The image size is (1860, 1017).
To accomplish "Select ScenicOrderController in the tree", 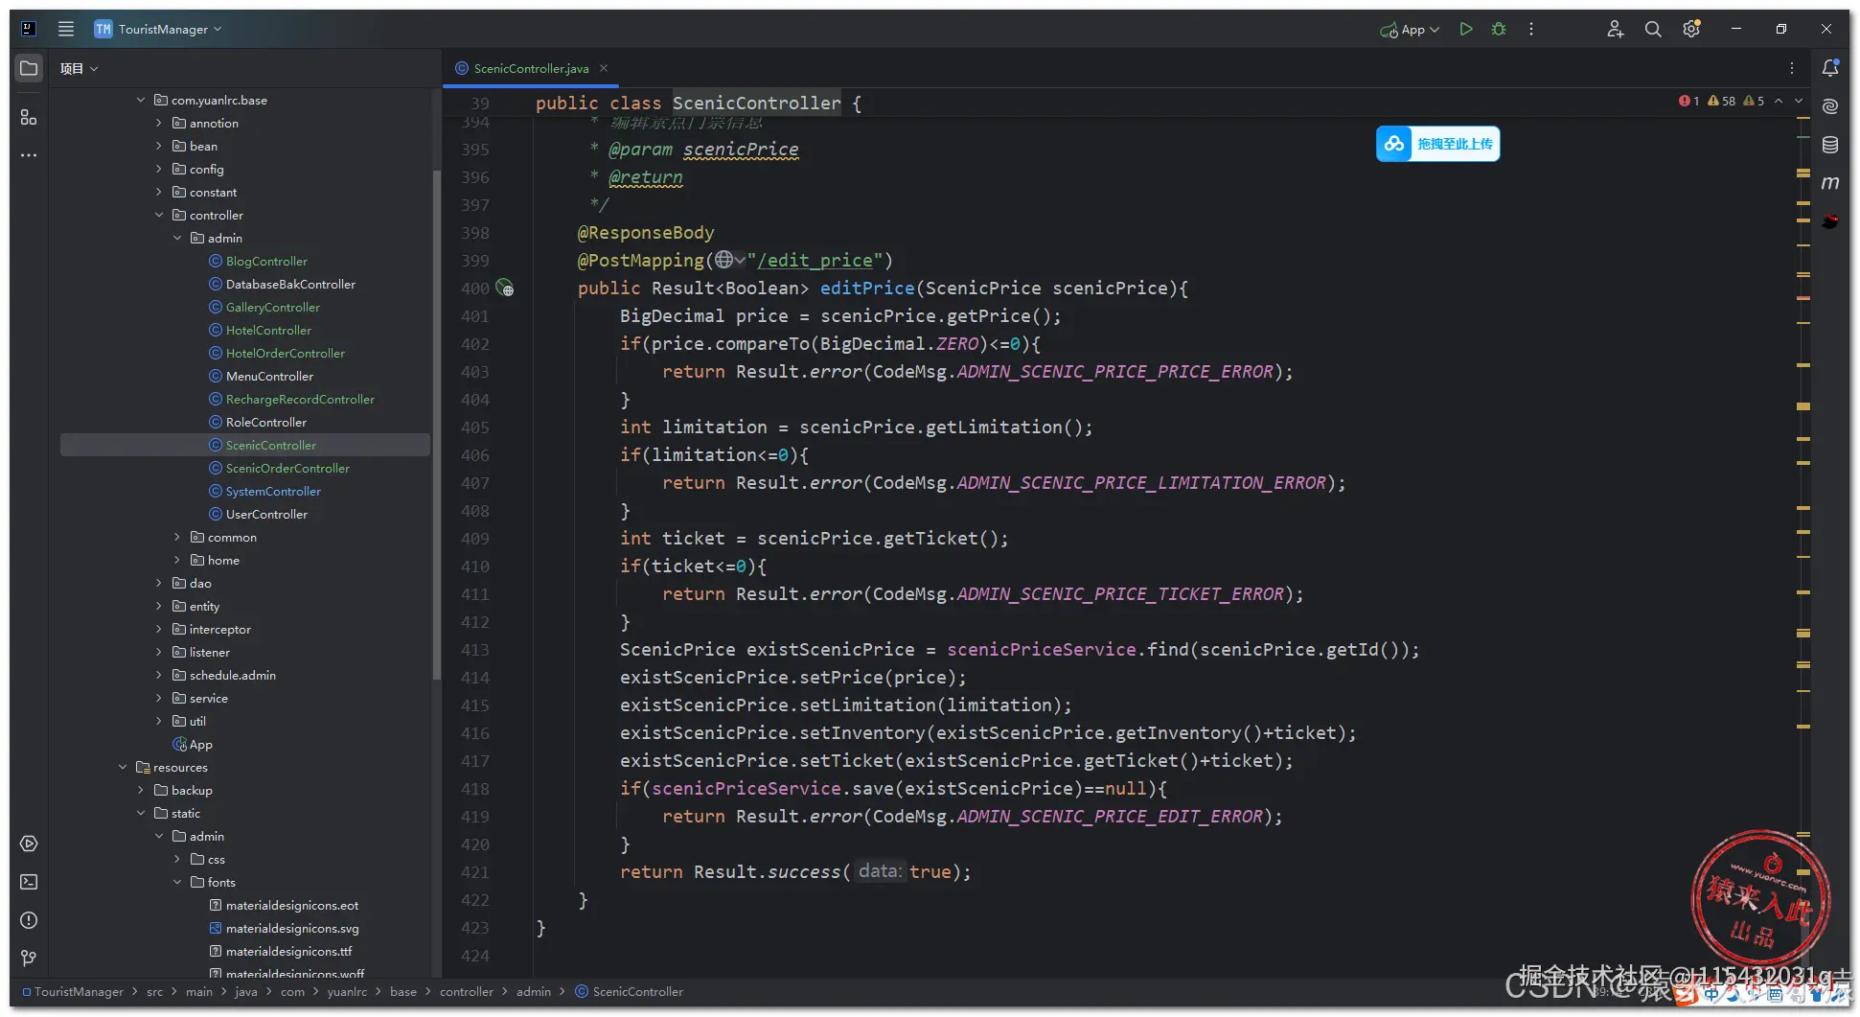I will pos(287,468).
